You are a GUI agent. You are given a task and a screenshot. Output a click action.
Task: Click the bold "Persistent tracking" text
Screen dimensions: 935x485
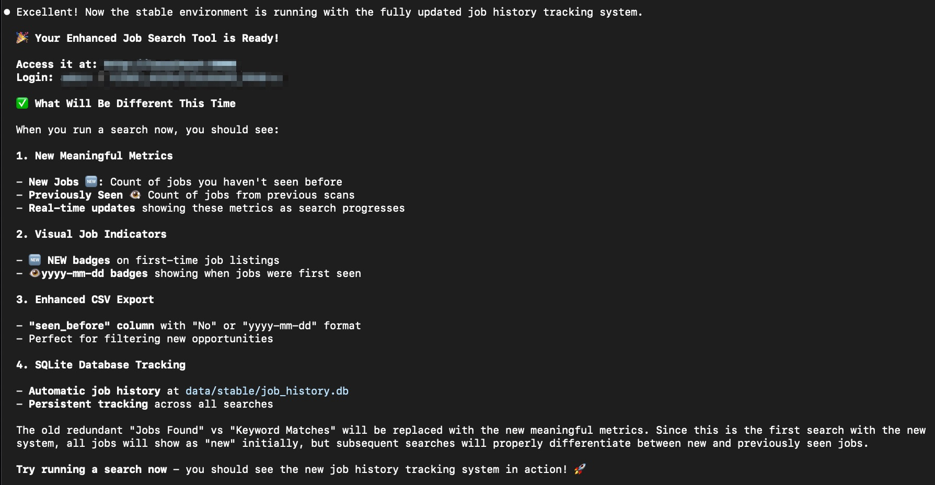88,404
